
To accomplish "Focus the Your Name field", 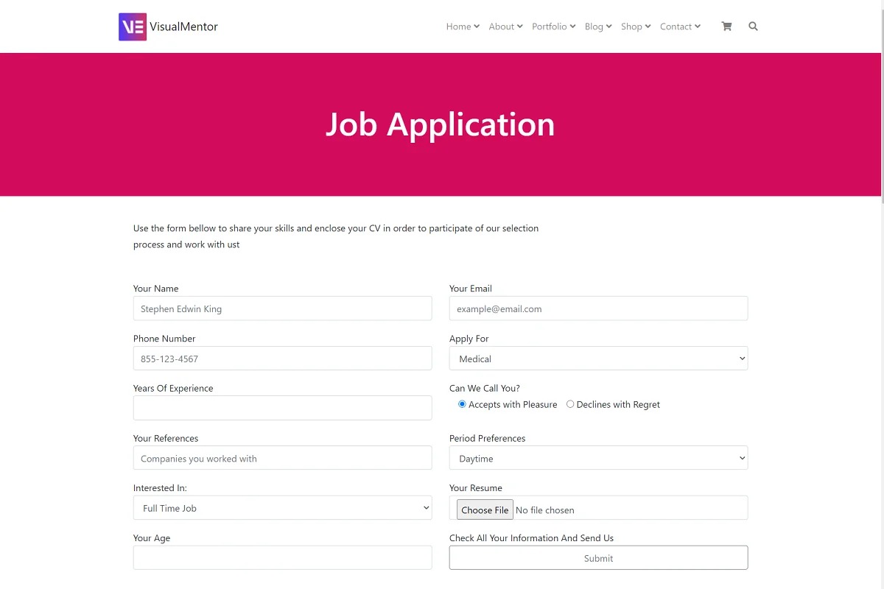I will pos(282,308).
